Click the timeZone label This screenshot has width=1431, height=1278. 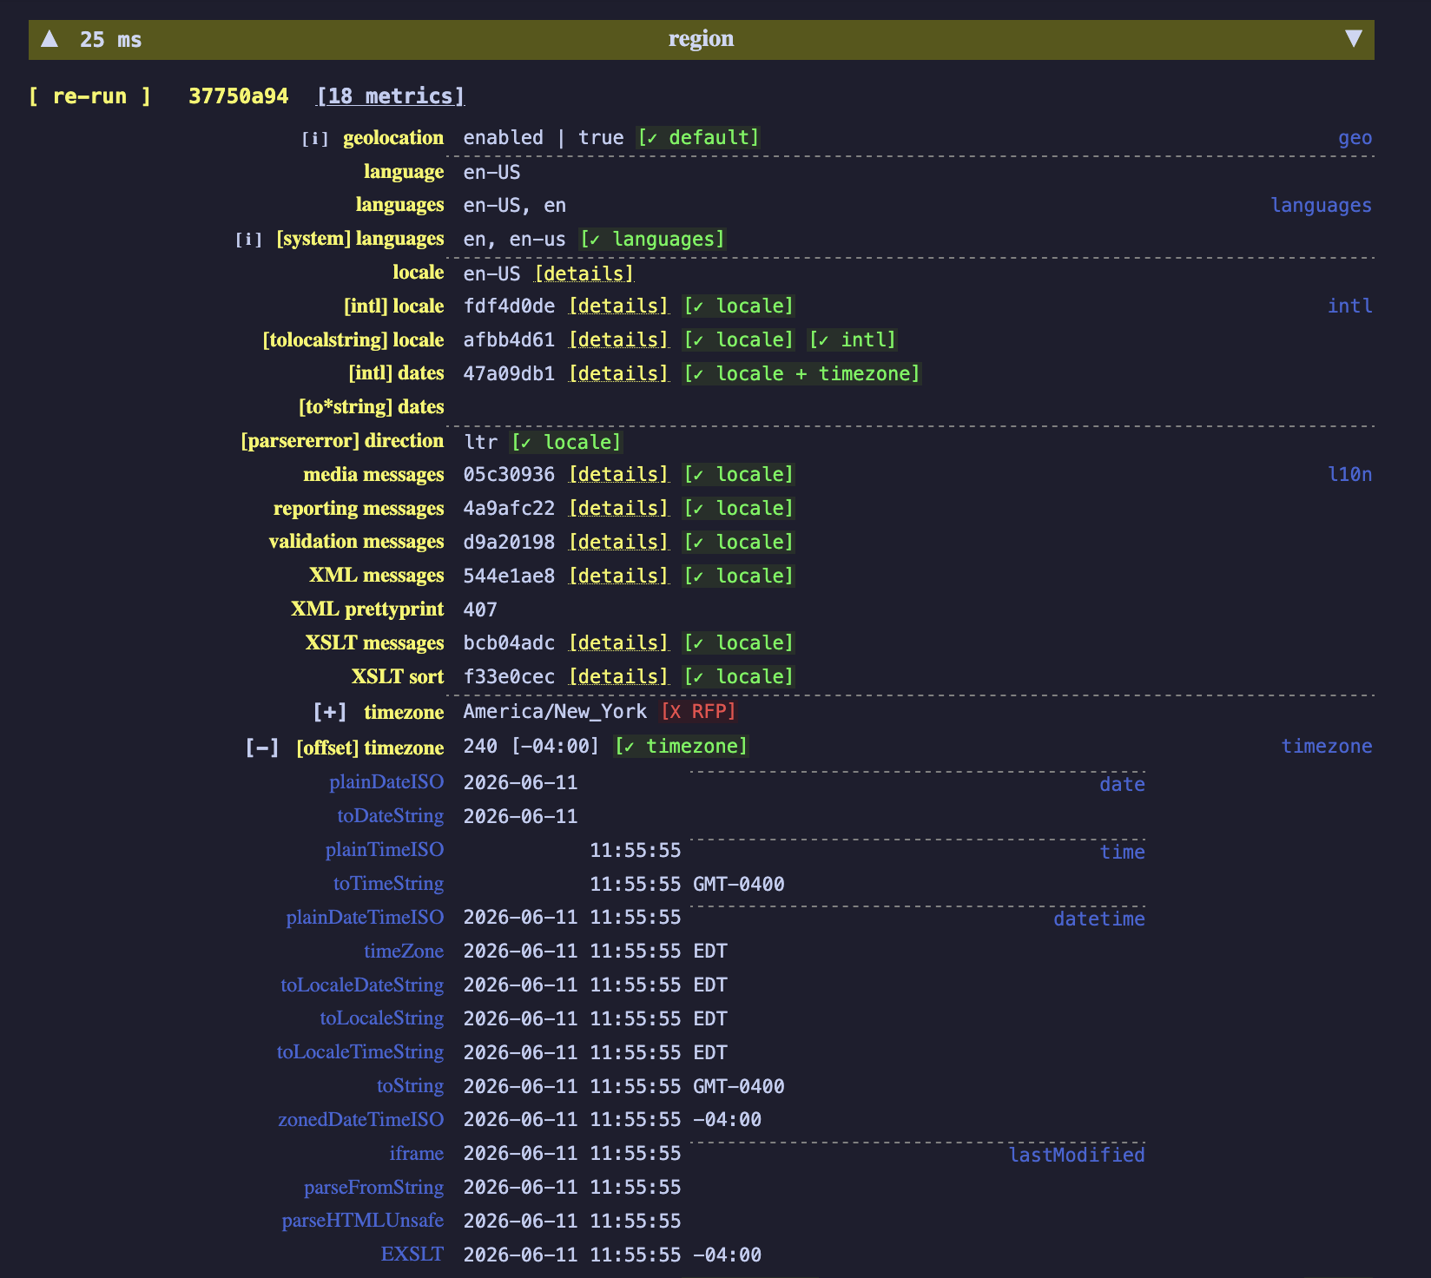tap(404, 952)
